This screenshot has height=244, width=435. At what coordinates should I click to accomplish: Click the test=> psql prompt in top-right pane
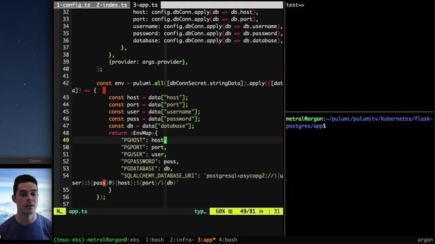295,5
